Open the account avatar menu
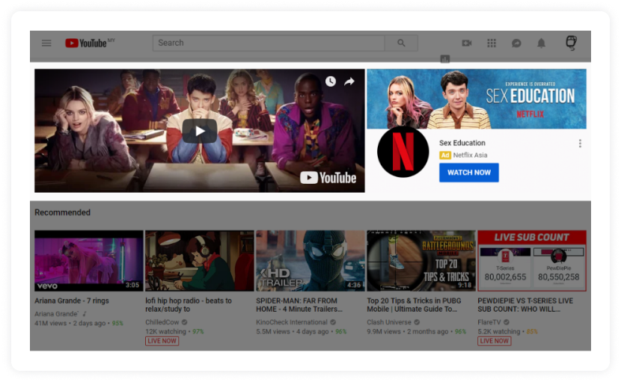The width and height of the screenshot is (621, 382). point(571,43)
